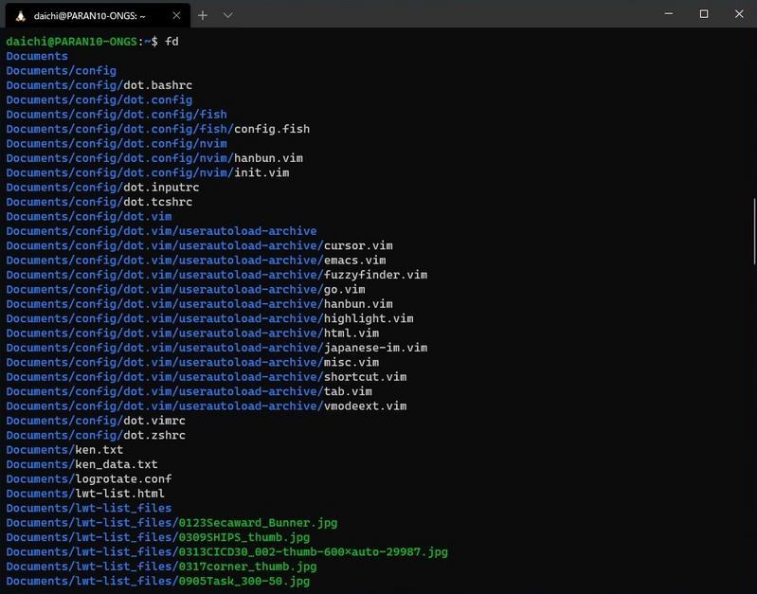Click 'ken.txt' file name
757x594 pixels.
click(x=99, y=450)
